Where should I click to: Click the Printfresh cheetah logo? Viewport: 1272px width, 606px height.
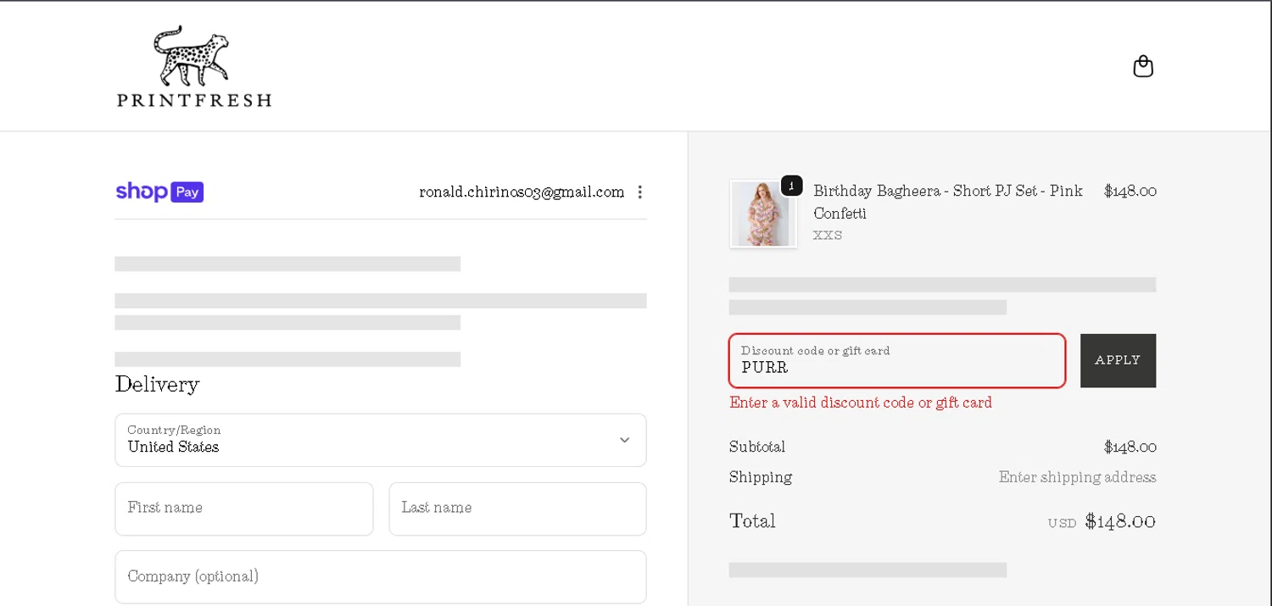(x=191, y=55)
